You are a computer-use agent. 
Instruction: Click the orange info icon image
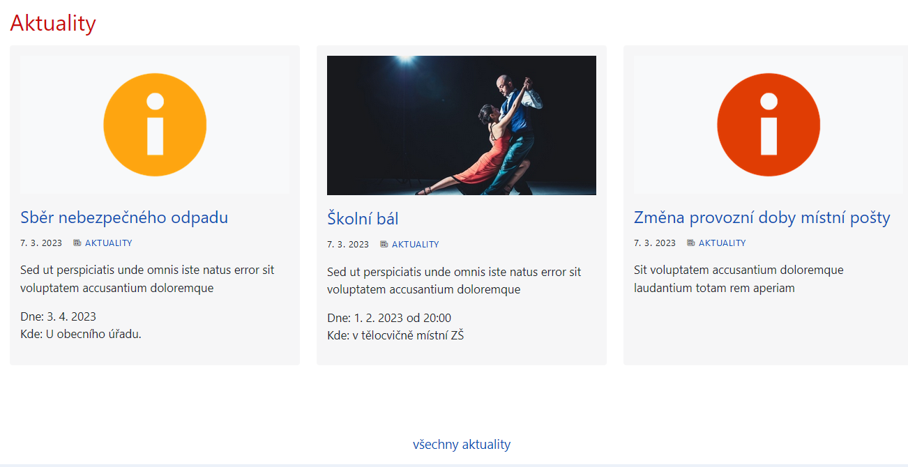(x=155, y=125)
